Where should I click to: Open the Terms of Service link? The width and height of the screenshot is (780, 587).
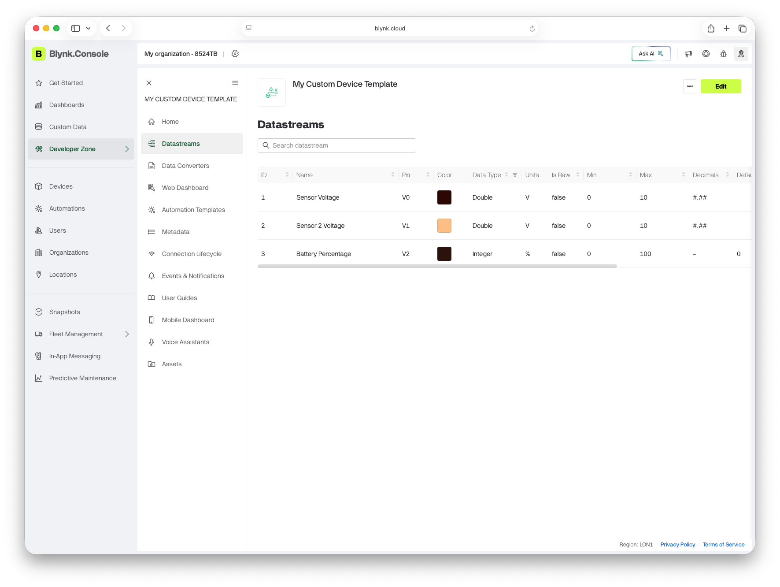tap(724, 545)
